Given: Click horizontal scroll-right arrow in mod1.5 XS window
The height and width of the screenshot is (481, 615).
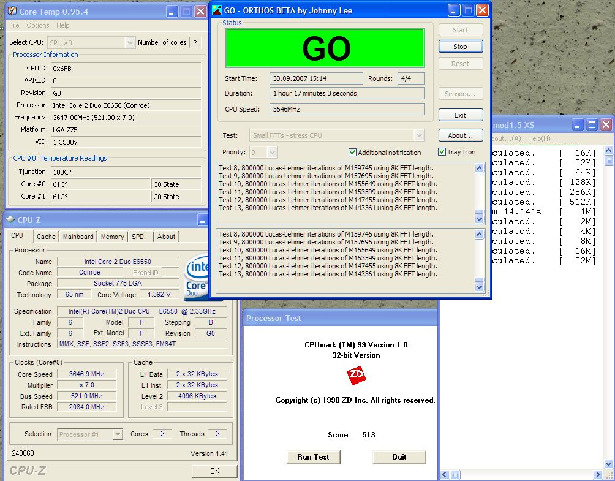Looking at the screenshot, I should pyautogui.click(x=598, y=475).
